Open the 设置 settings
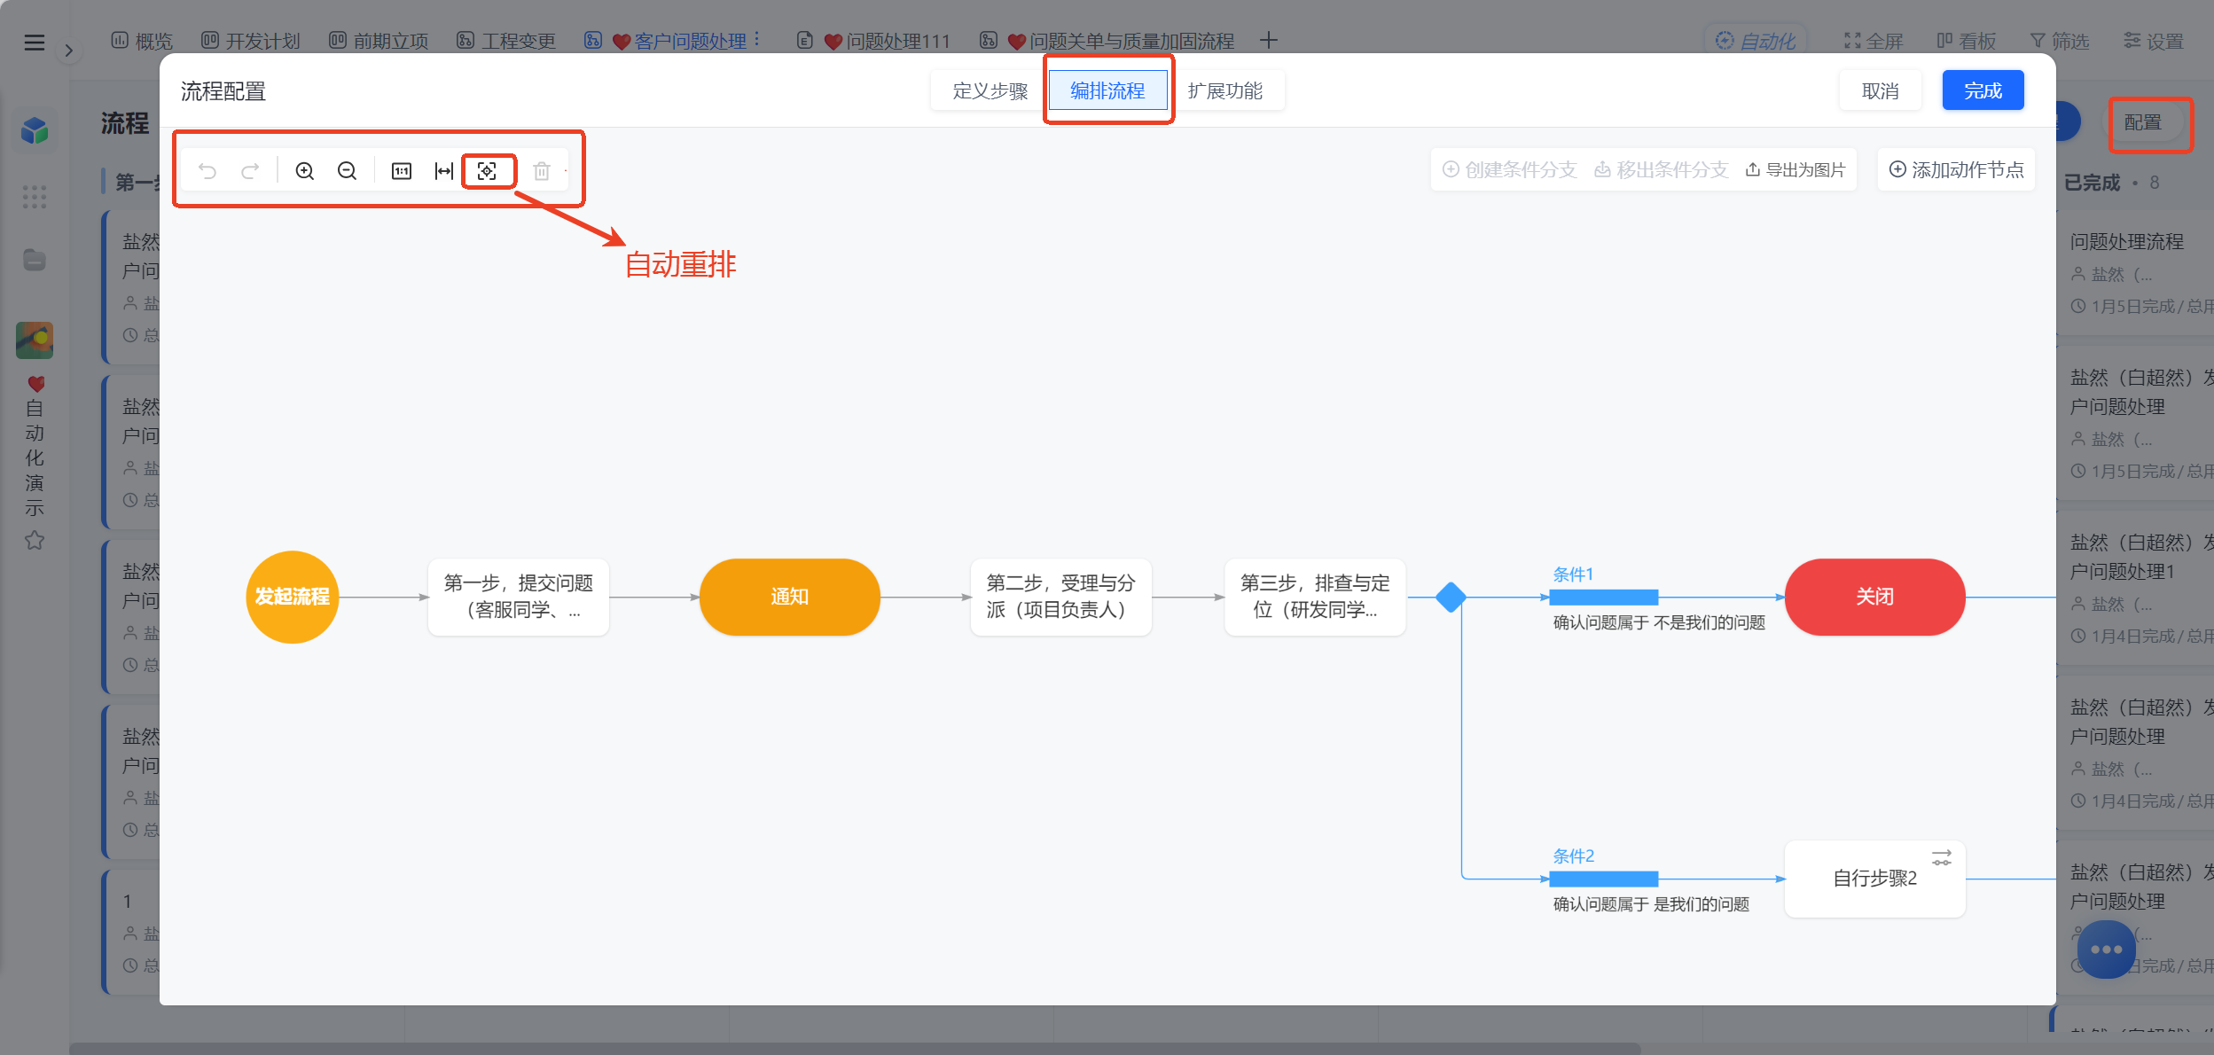Viewport: 2214px width, 1055px height. [x=2153, y=41]
